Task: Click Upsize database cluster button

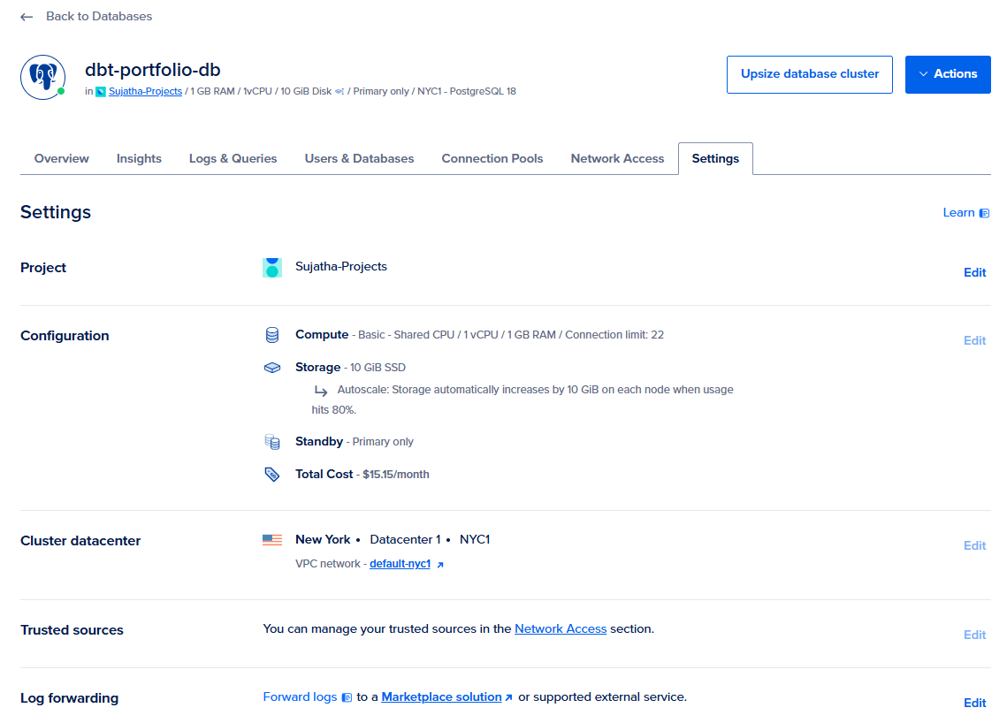Action: coord(809,74)
